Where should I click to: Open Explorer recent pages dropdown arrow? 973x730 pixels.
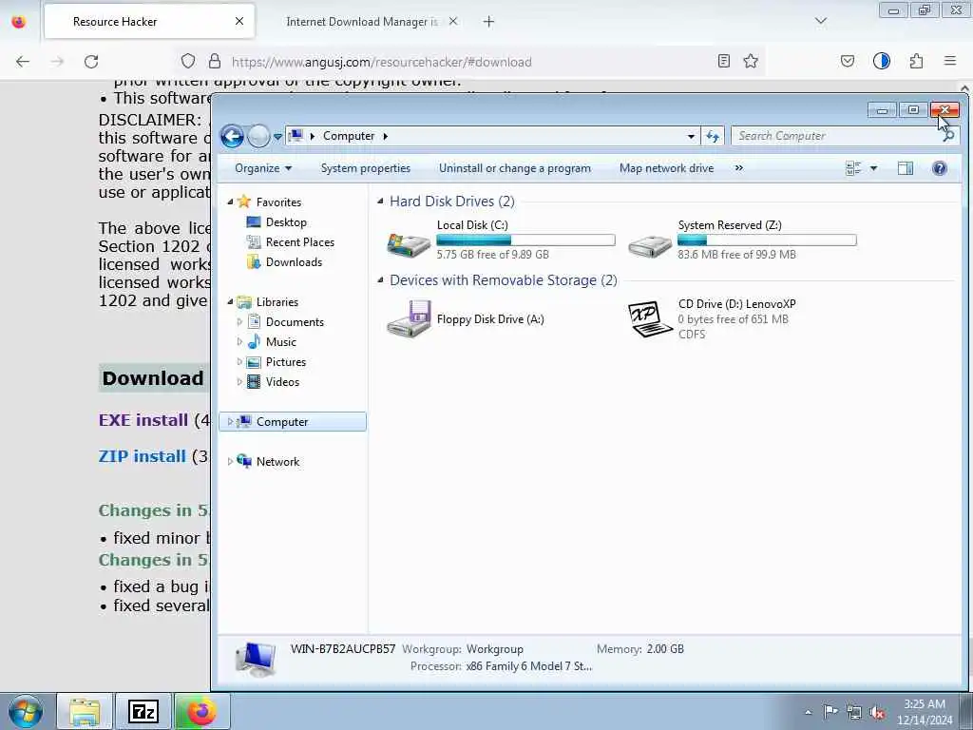277,137
